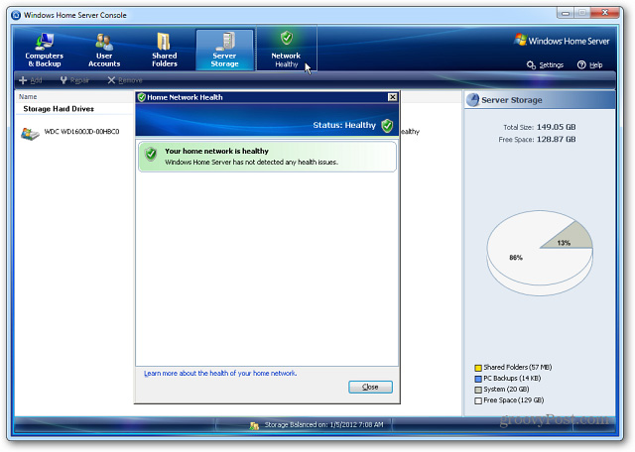This screenshot has height=452, width=635.
Task: Click the Network Healthy status button
Action: coord(287,50)
